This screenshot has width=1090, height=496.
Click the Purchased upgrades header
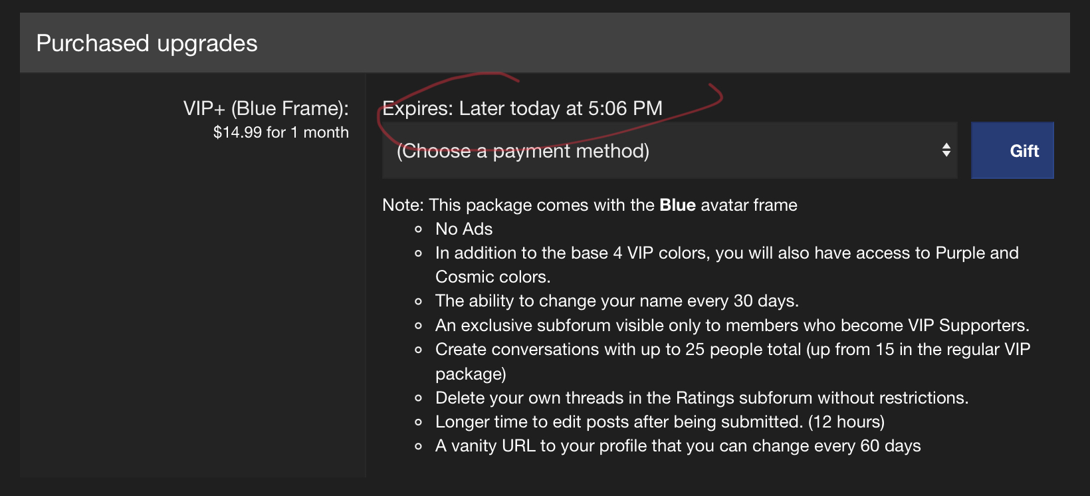coord(147,43)
